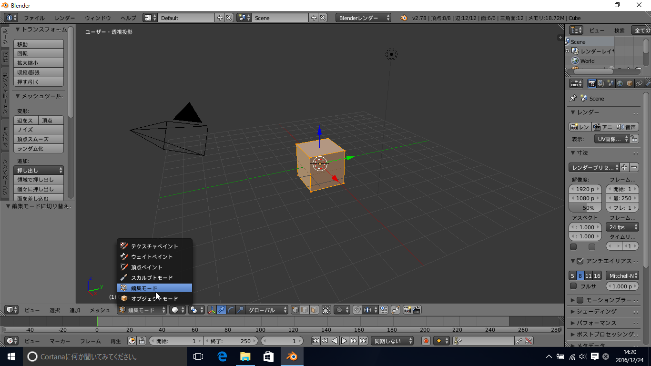The width and height of the screenshot is (651, 366).
Task: Open the 3D view editor type selector
Action: point(12,310)
